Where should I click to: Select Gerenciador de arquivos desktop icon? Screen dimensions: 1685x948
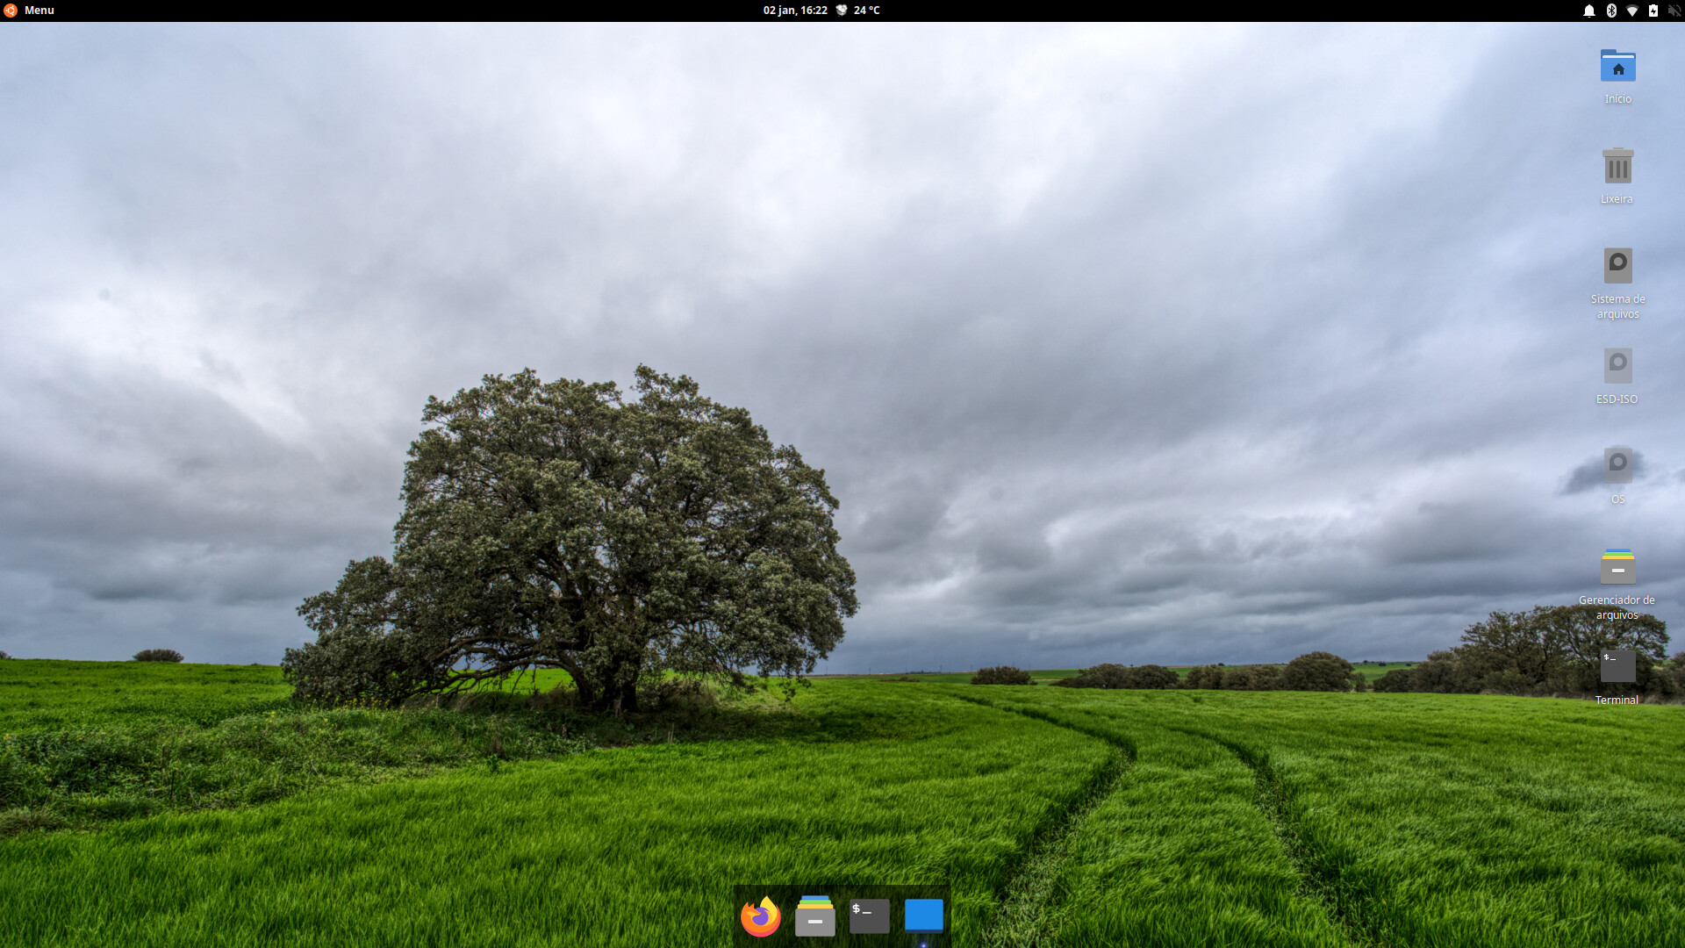pyautogui.click(x=1617, y=567)
